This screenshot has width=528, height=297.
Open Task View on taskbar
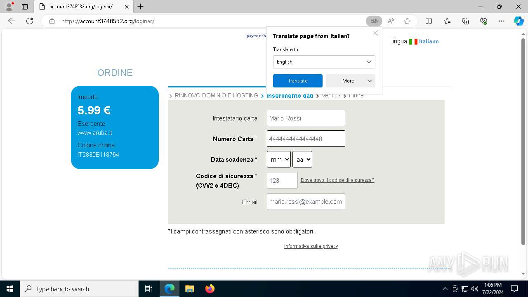point(148,289)
